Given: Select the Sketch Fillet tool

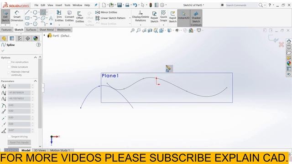Looking at the screenshot, I should (x=43, y=24).
